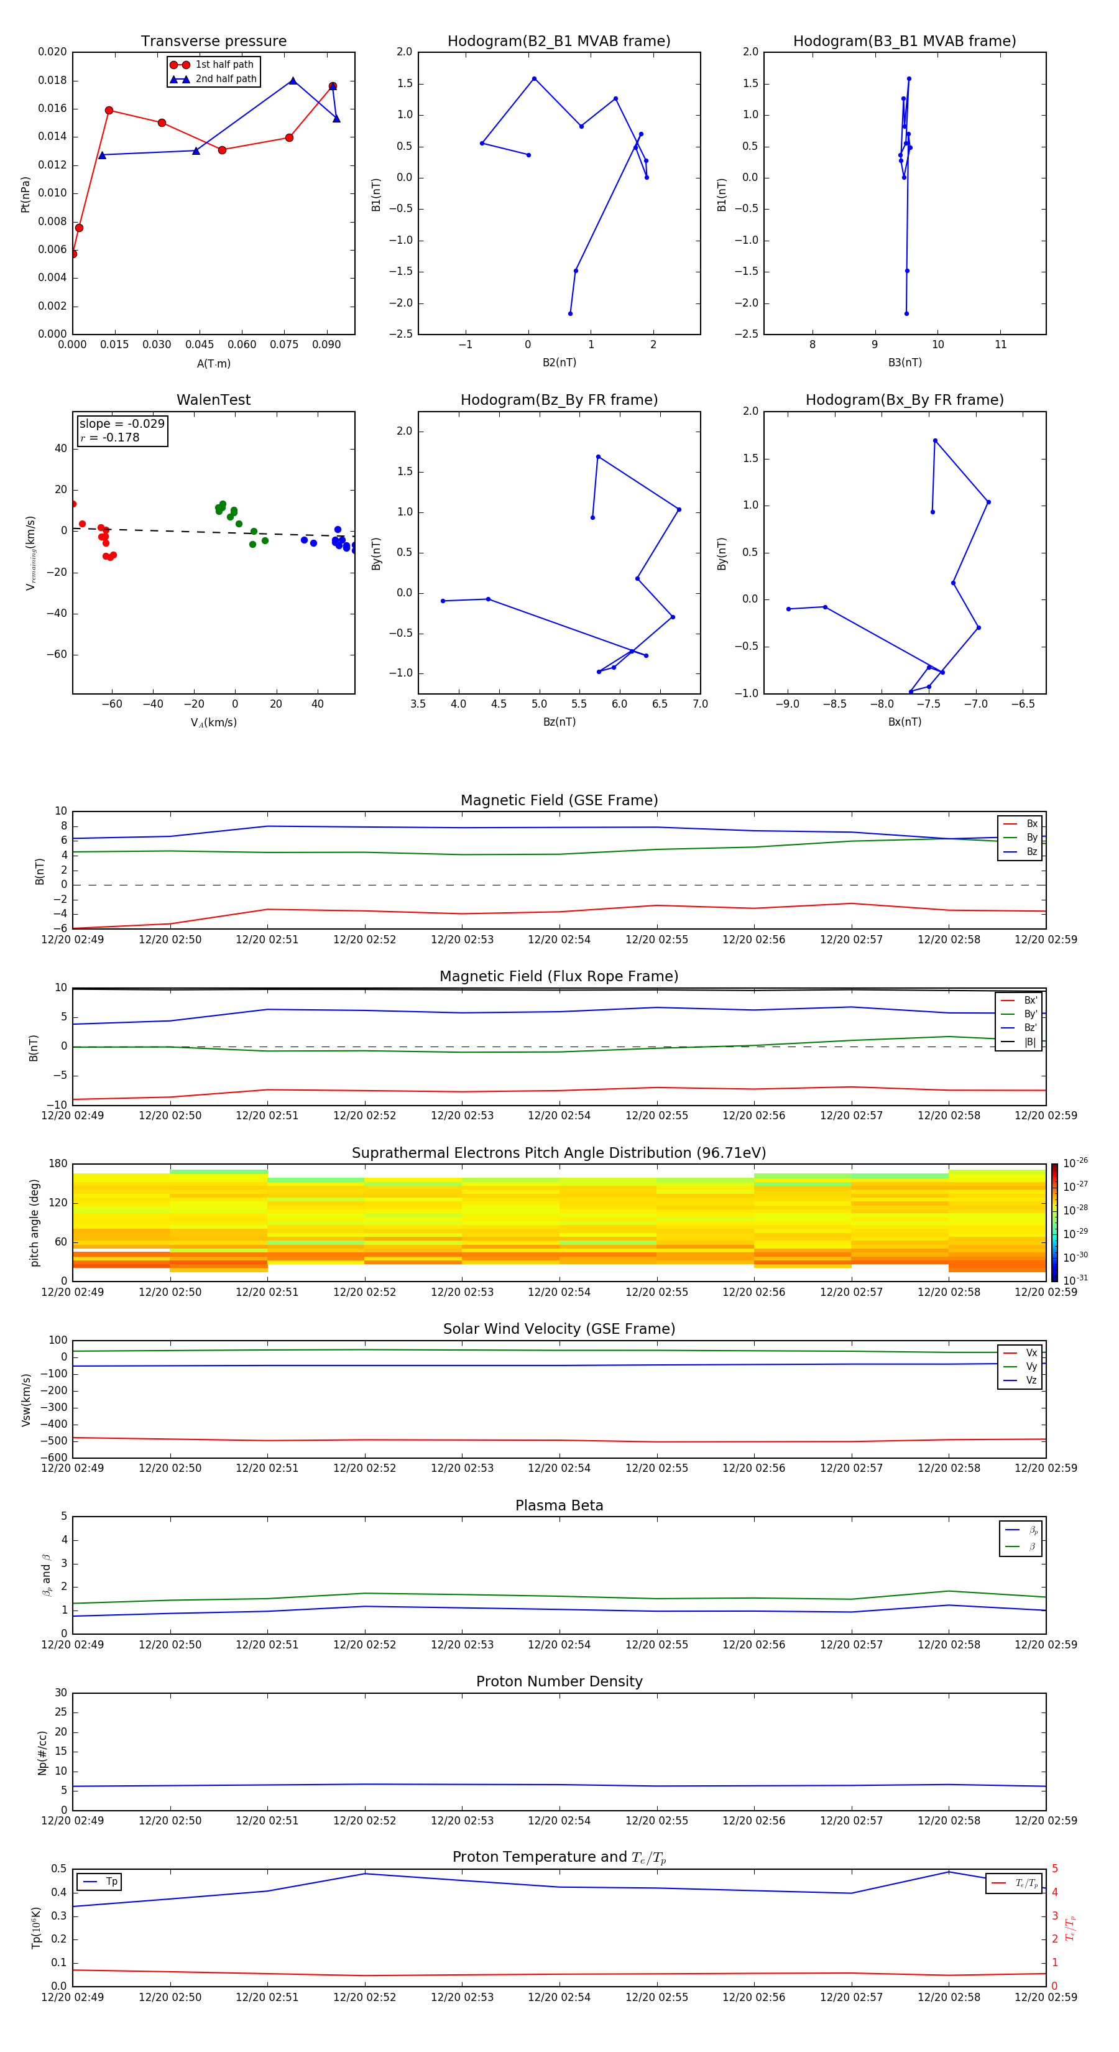Click the "Magnetic Field (GSE Frame)" title
This screenshot has width=1119, height=2052.
559,800
